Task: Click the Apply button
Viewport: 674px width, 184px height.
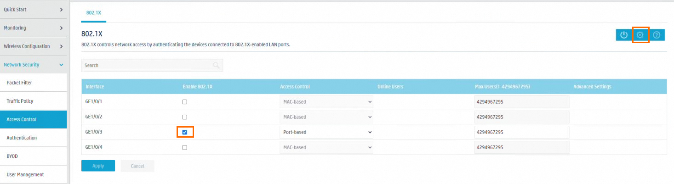Action: 98,166
